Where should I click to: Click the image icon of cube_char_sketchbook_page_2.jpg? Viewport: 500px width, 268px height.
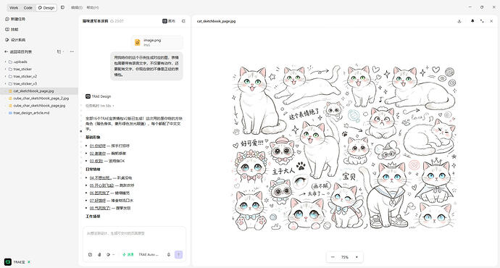[11, 99]
